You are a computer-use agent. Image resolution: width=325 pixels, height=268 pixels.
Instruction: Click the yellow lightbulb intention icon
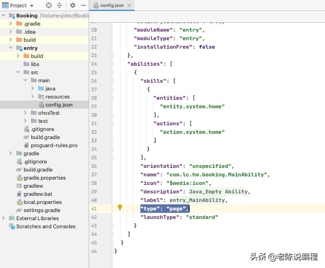(120, 208)
